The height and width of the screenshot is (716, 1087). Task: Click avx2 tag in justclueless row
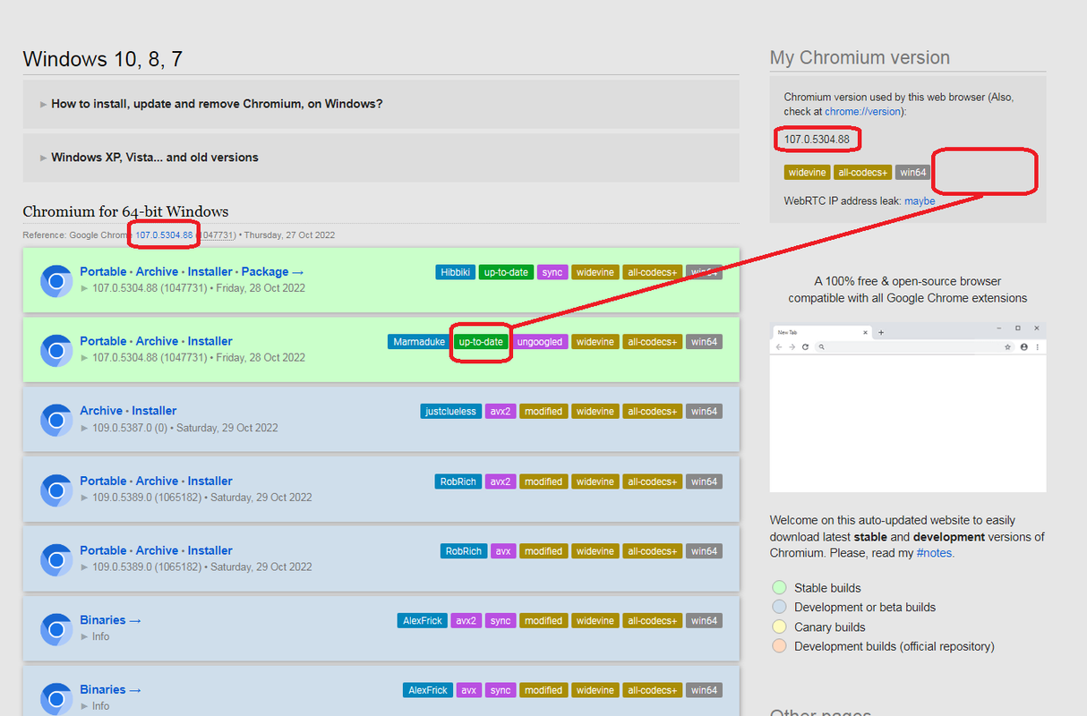pos(500,412)
